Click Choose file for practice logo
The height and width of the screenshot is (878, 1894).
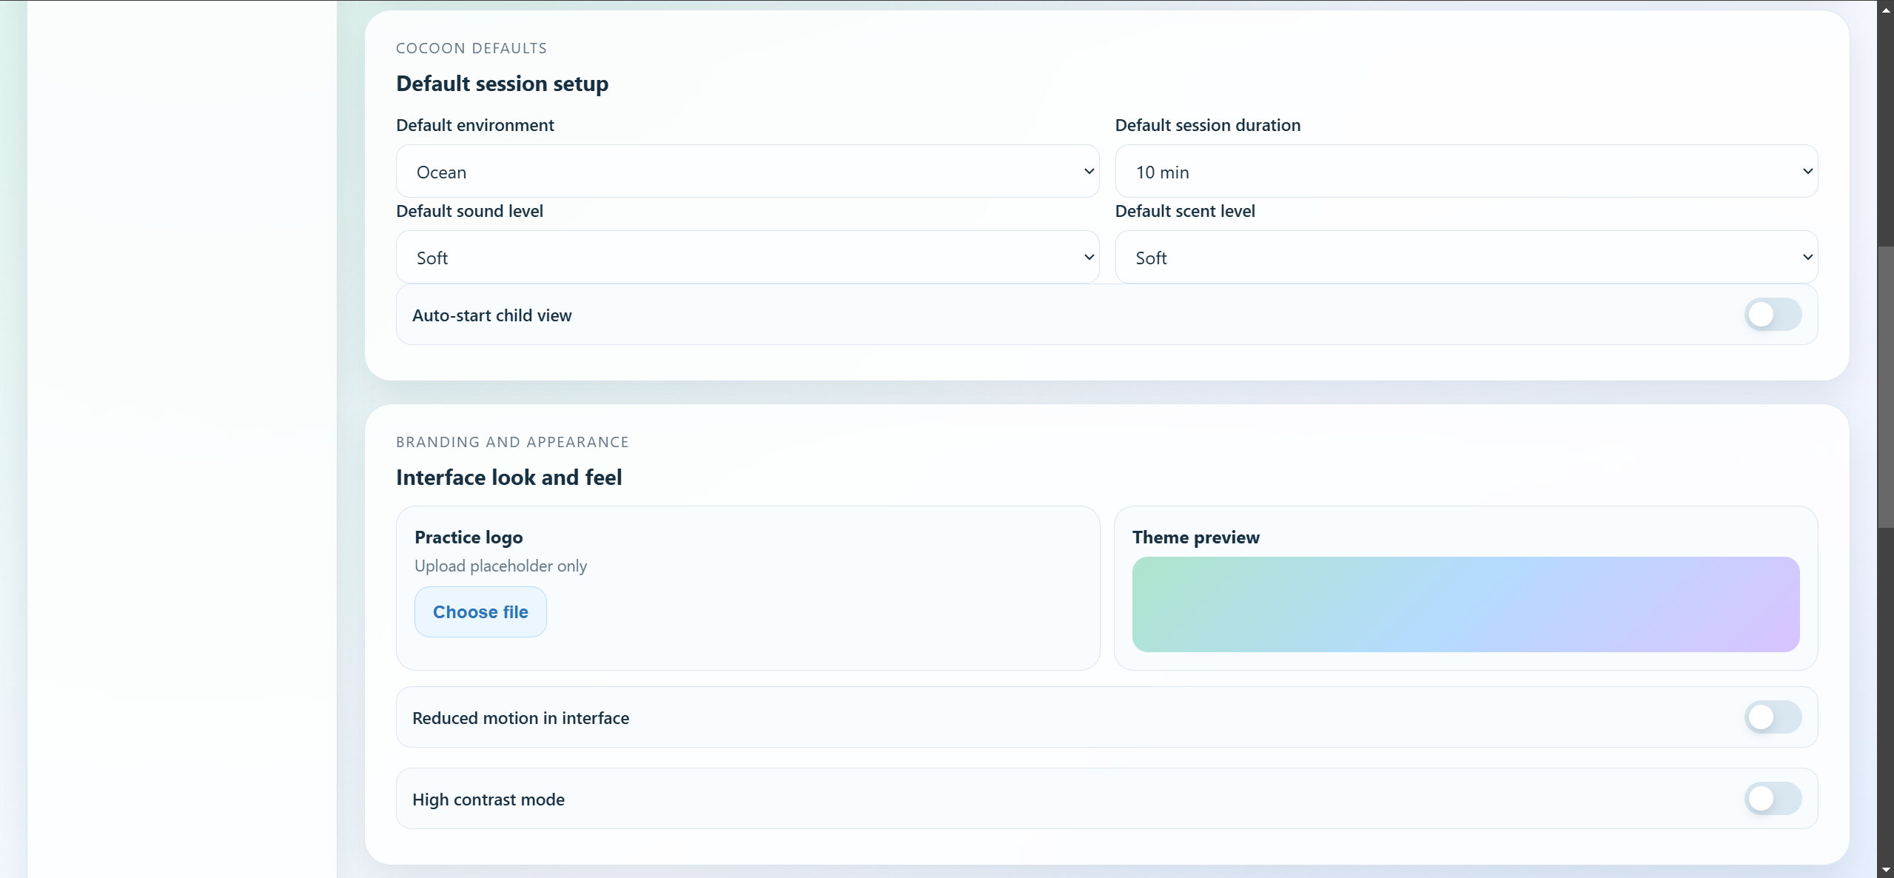pyautogui.click(x=480, y=612)
